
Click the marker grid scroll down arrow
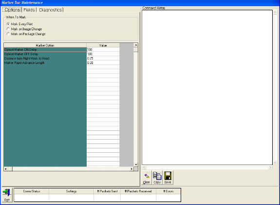(x=136, y=164)
